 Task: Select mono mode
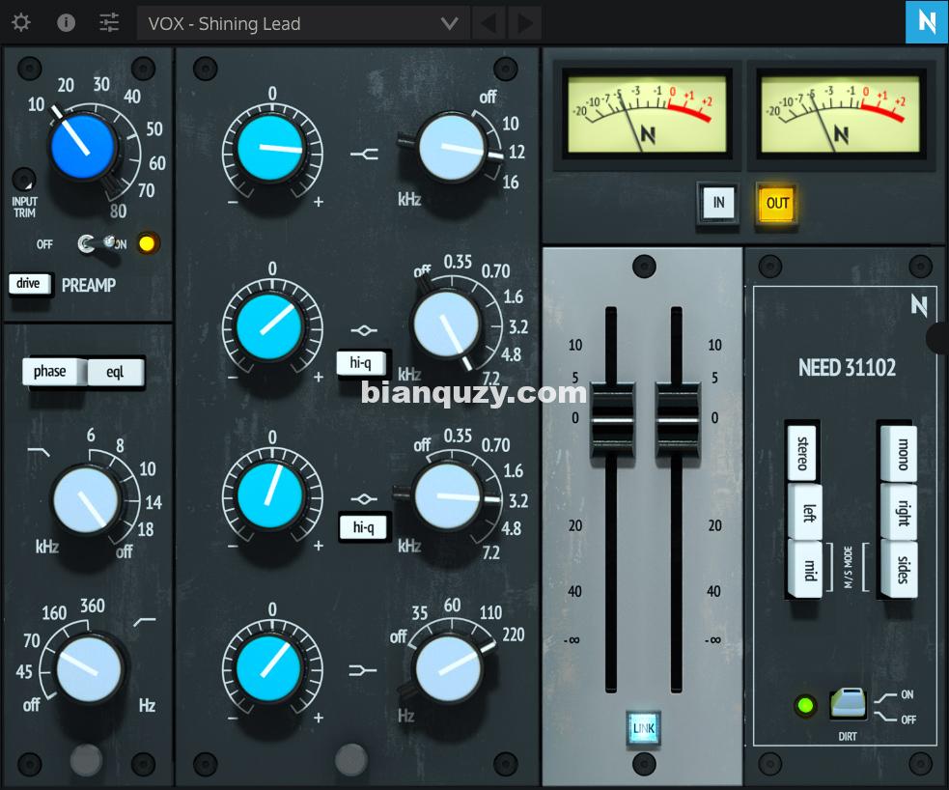(900, 453)
